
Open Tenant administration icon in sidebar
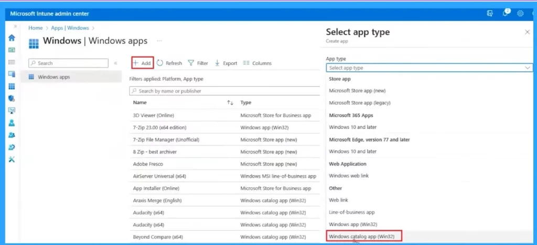click(12, 147)
